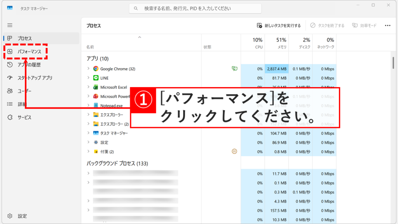Switch to the プロセス page
This screenshot has width=398, height=224.
[25, 37]
